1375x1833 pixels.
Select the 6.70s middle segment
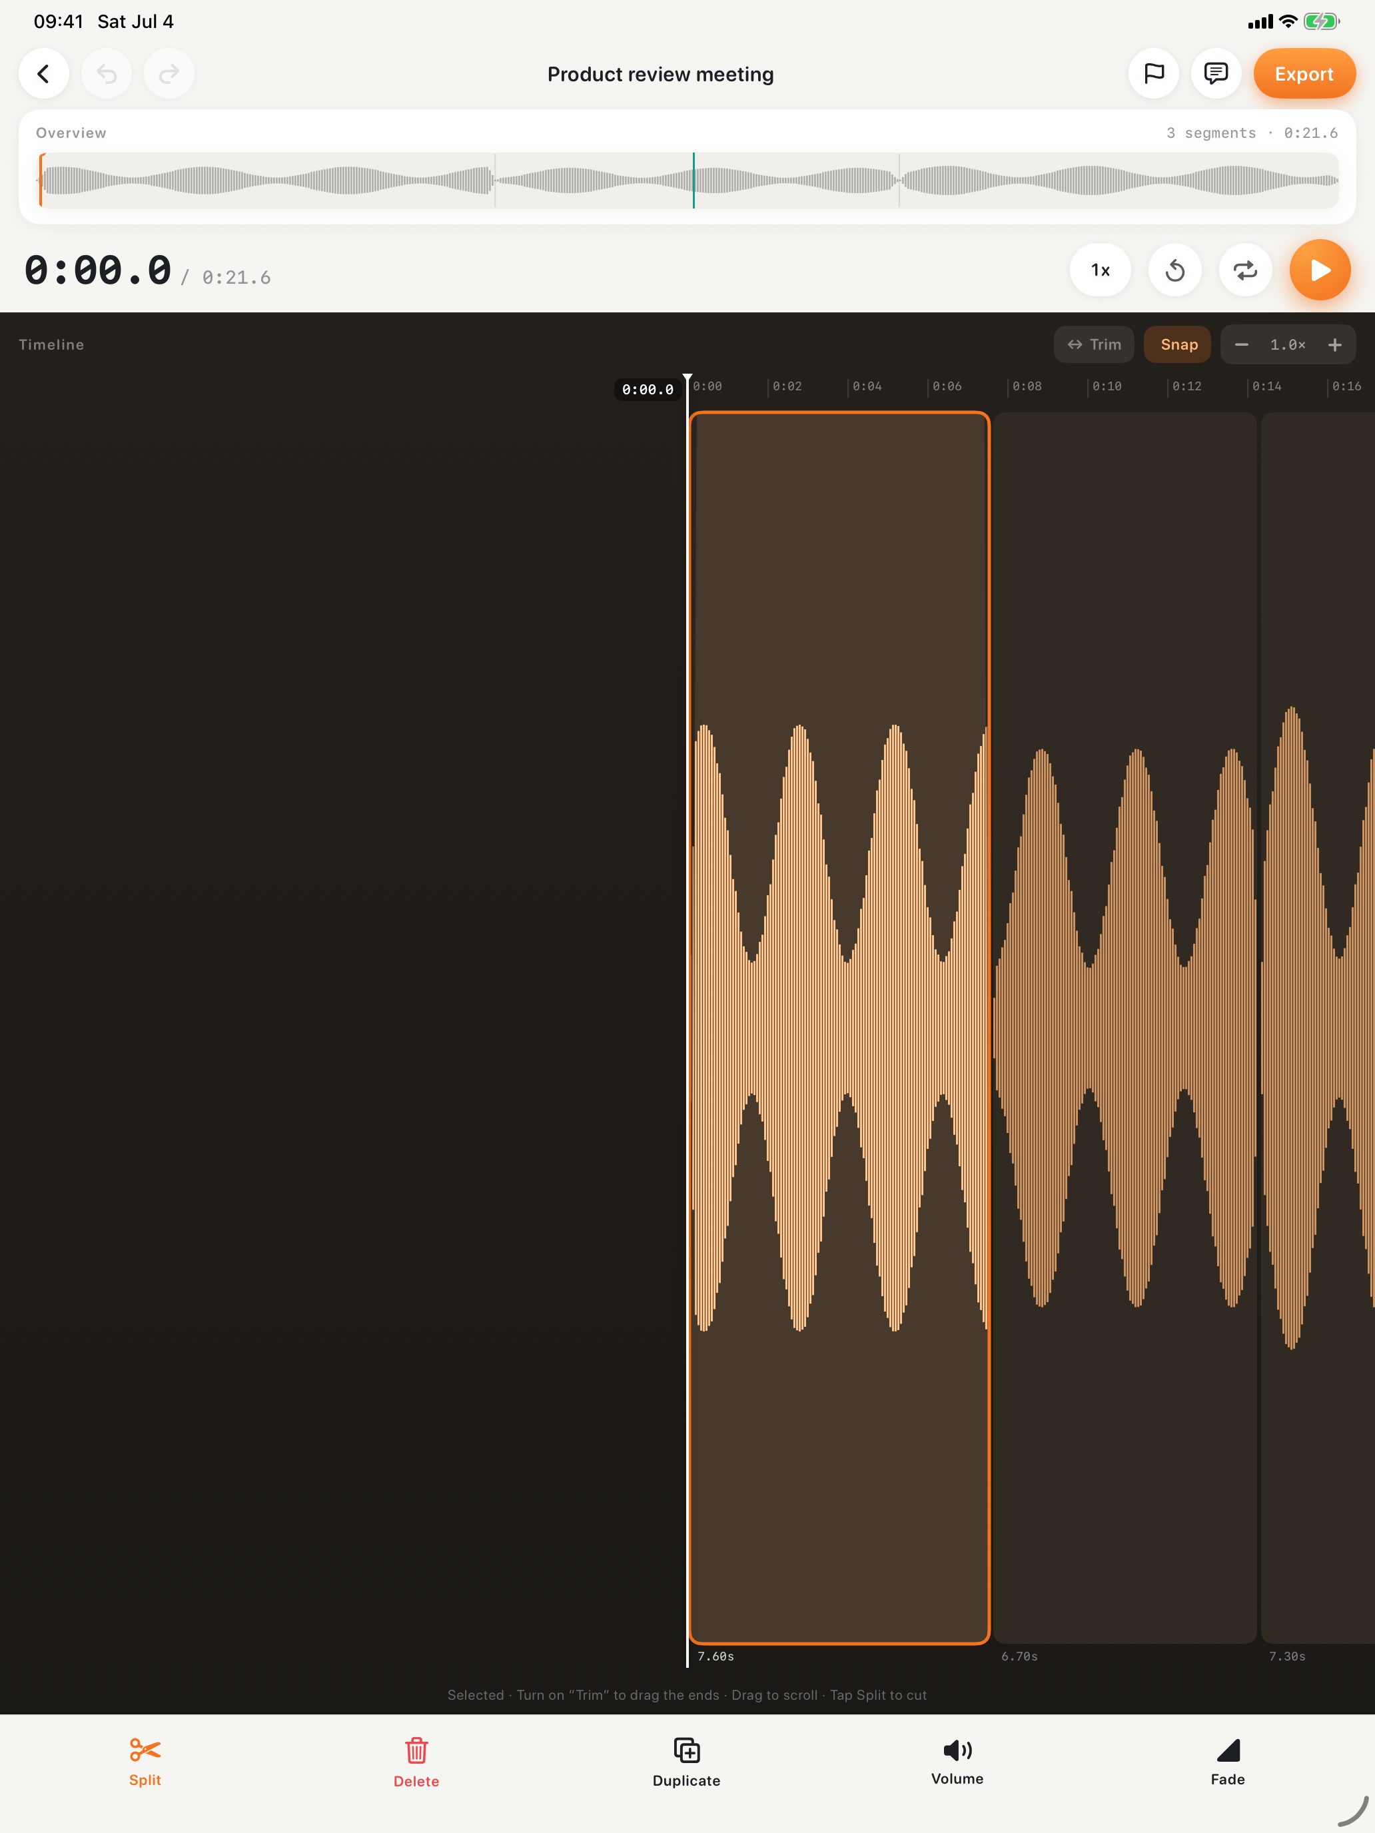1125,1028
